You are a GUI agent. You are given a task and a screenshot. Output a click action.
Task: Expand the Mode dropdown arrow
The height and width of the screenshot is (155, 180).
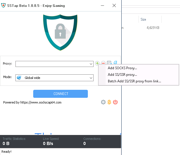pyautogui.click(x=91, y=78)
